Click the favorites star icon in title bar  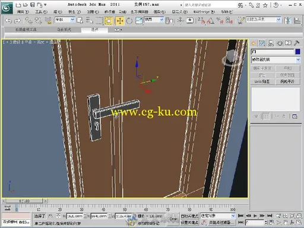pos(265,5)
